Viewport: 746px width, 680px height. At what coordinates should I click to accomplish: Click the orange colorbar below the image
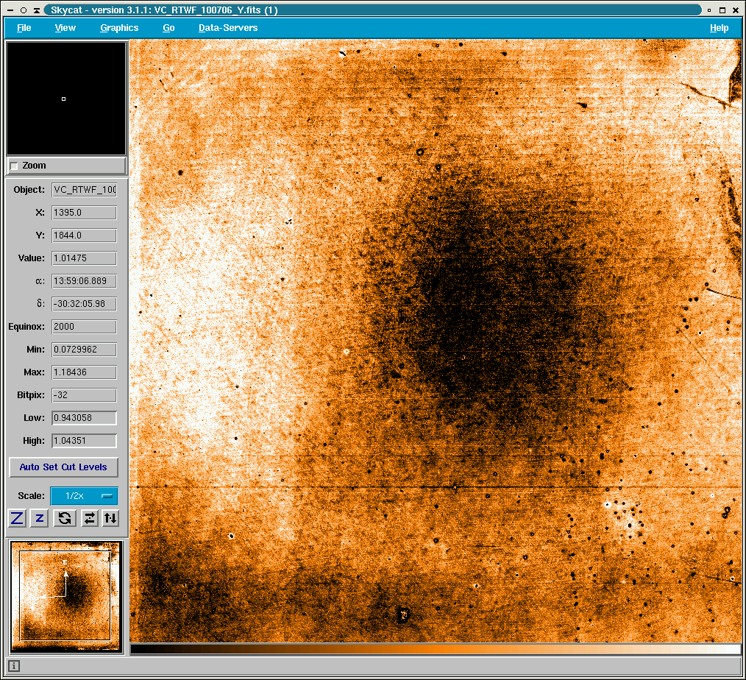coord(436,649)
